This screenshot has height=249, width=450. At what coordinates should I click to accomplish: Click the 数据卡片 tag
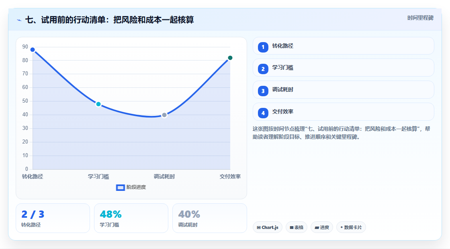click(351, 227)
